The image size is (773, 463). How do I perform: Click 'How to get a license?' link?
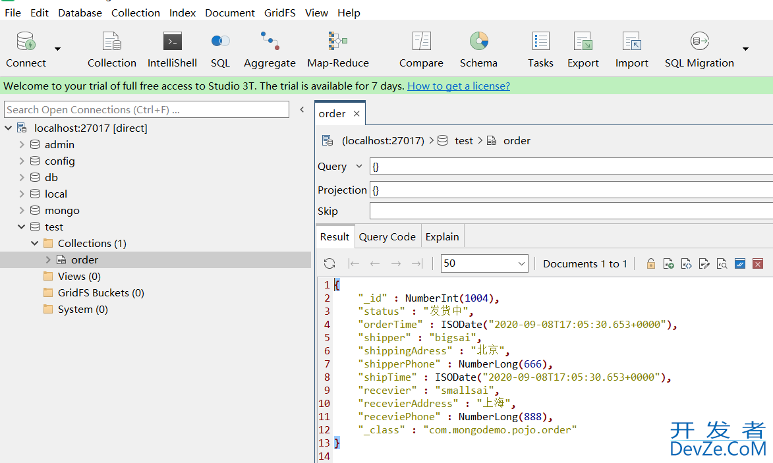[459, 86]
